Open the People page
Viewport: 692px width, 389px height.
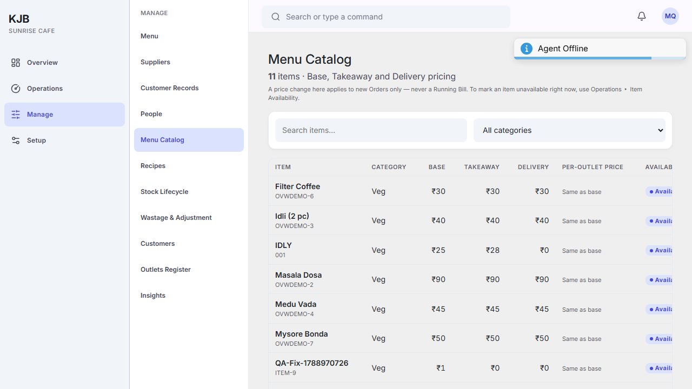(x=189, y=114)
